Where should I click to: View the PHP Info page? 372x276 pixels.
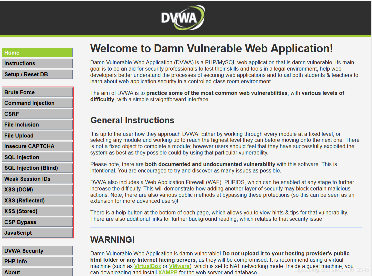point(37,262)
